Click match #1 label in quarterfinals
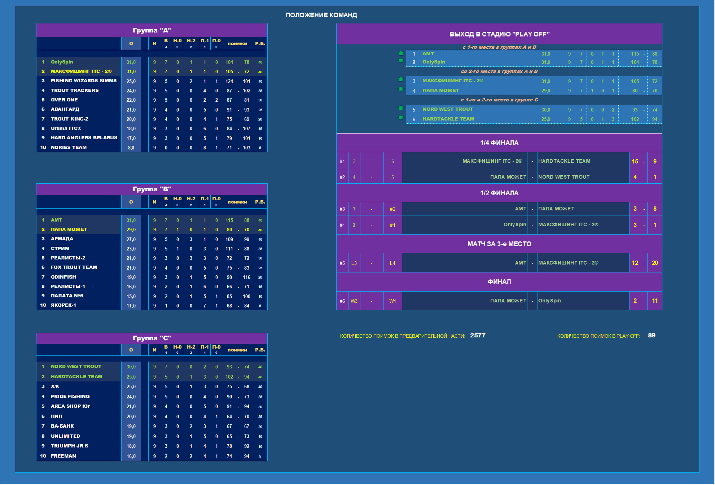The image size is (715, 485). pos(342,161)
